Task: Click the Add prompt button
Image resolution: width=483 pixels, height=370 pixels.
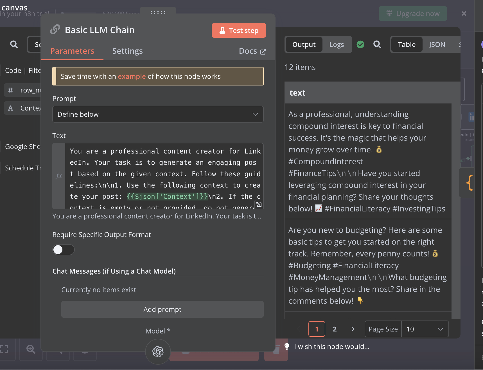Action: tap(162, 309)
